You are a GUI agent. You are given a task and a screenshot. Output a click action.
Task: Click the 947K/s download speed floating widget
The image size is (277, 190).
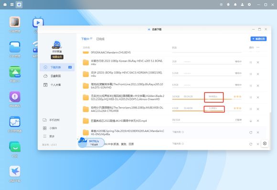(91, 142)
